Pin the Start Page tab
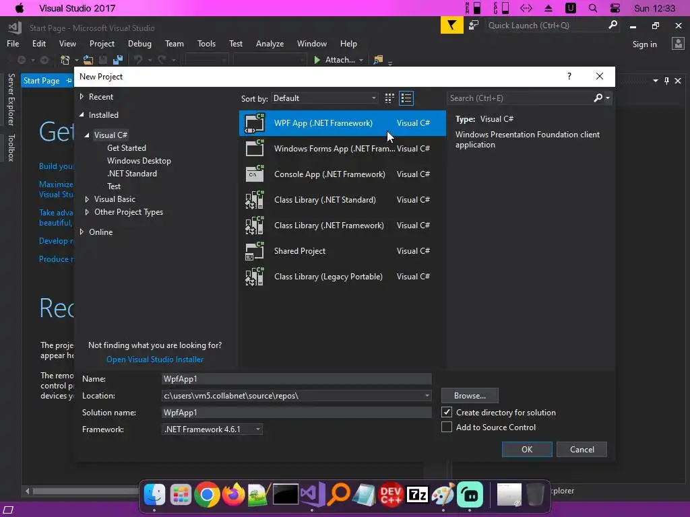This screenshot has width=690, height=517. [x=69, y=81]
